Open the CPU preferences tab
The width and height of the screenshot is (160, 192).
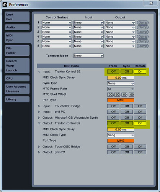coord(17,78)
